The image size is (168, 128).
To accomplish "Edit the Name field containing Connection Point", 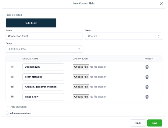I will point(44,36).
